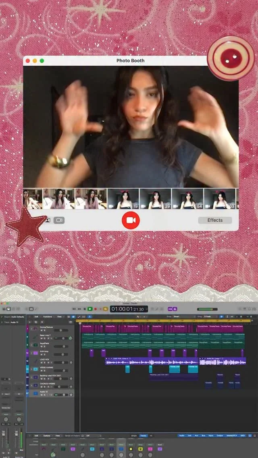Open the Photo Booth clip with duration ending :54
The image size is (258, 458).
tap(187, 199)
